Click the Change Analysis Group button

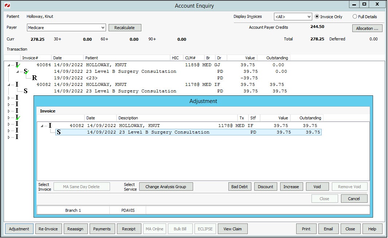tap(166, 187)
